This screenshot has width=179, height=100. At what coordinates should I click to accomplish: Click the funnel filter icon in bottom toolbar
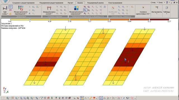(x=42, y=98)
